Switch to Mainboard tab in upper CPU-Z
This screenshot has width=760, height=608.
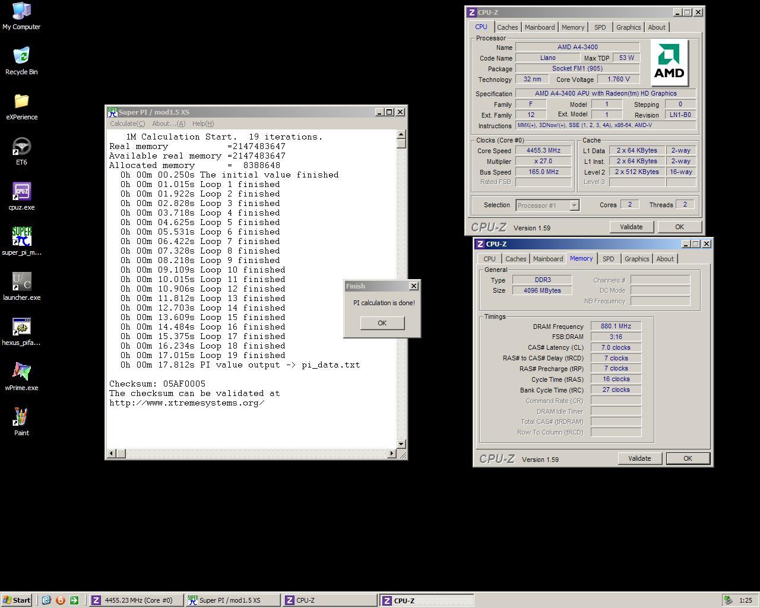(540, 27)
